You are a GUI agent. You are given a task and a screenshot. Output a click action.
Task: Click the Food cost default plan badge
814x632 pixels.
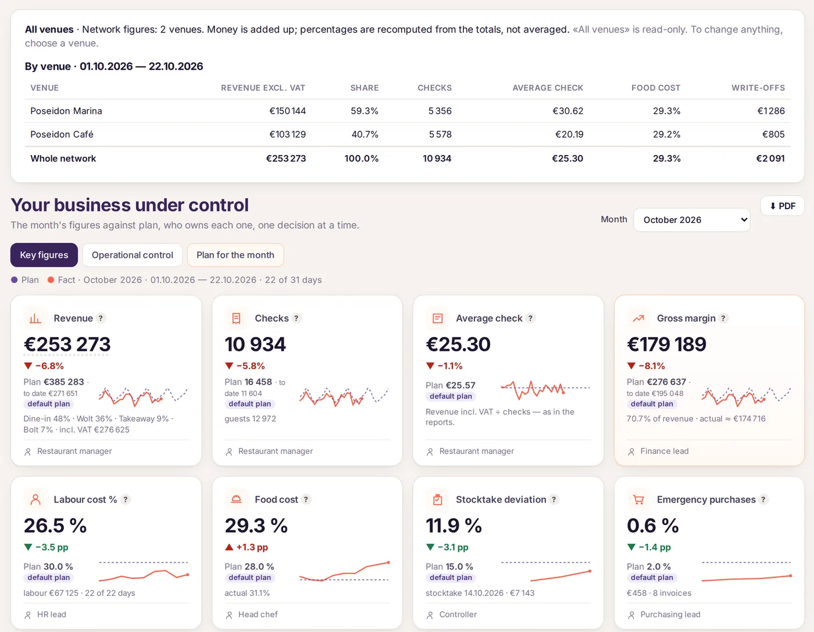point(250,577)
